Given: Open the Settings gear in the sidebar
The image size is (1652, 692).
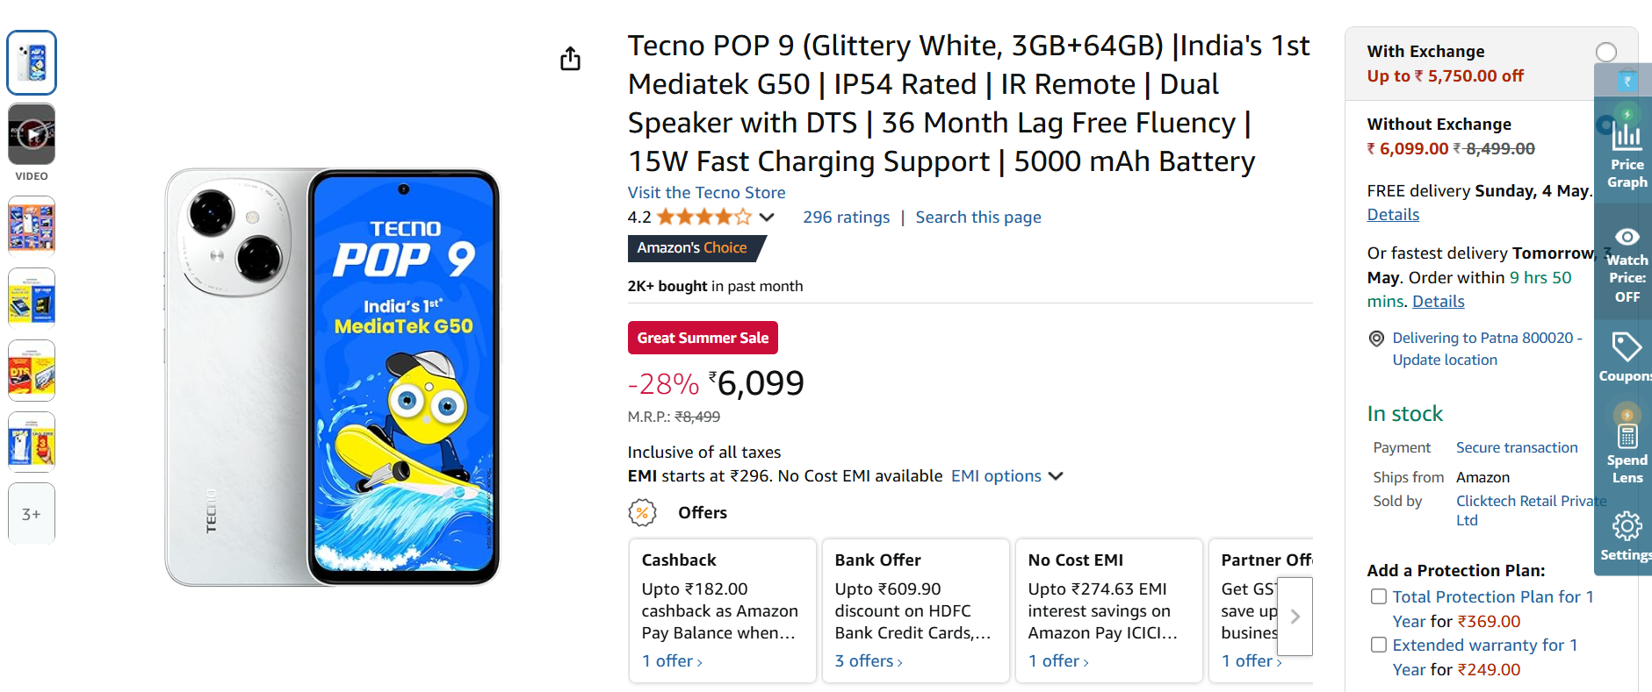Looking at the screenshot, I should [x=1627, y=527].
